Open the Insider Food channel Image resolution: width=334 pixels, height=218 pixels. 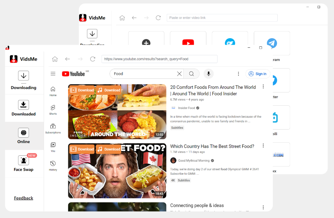click(186, 108)
